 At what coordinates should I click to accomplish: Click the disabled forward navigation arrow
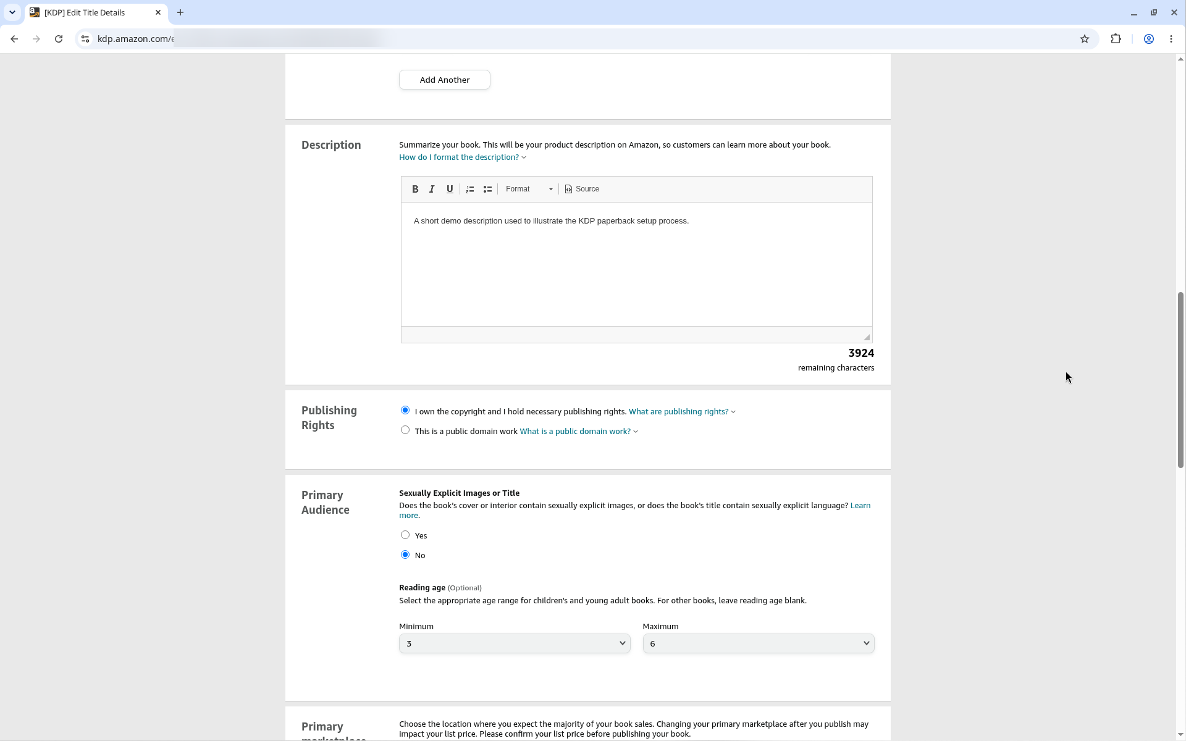36,39
